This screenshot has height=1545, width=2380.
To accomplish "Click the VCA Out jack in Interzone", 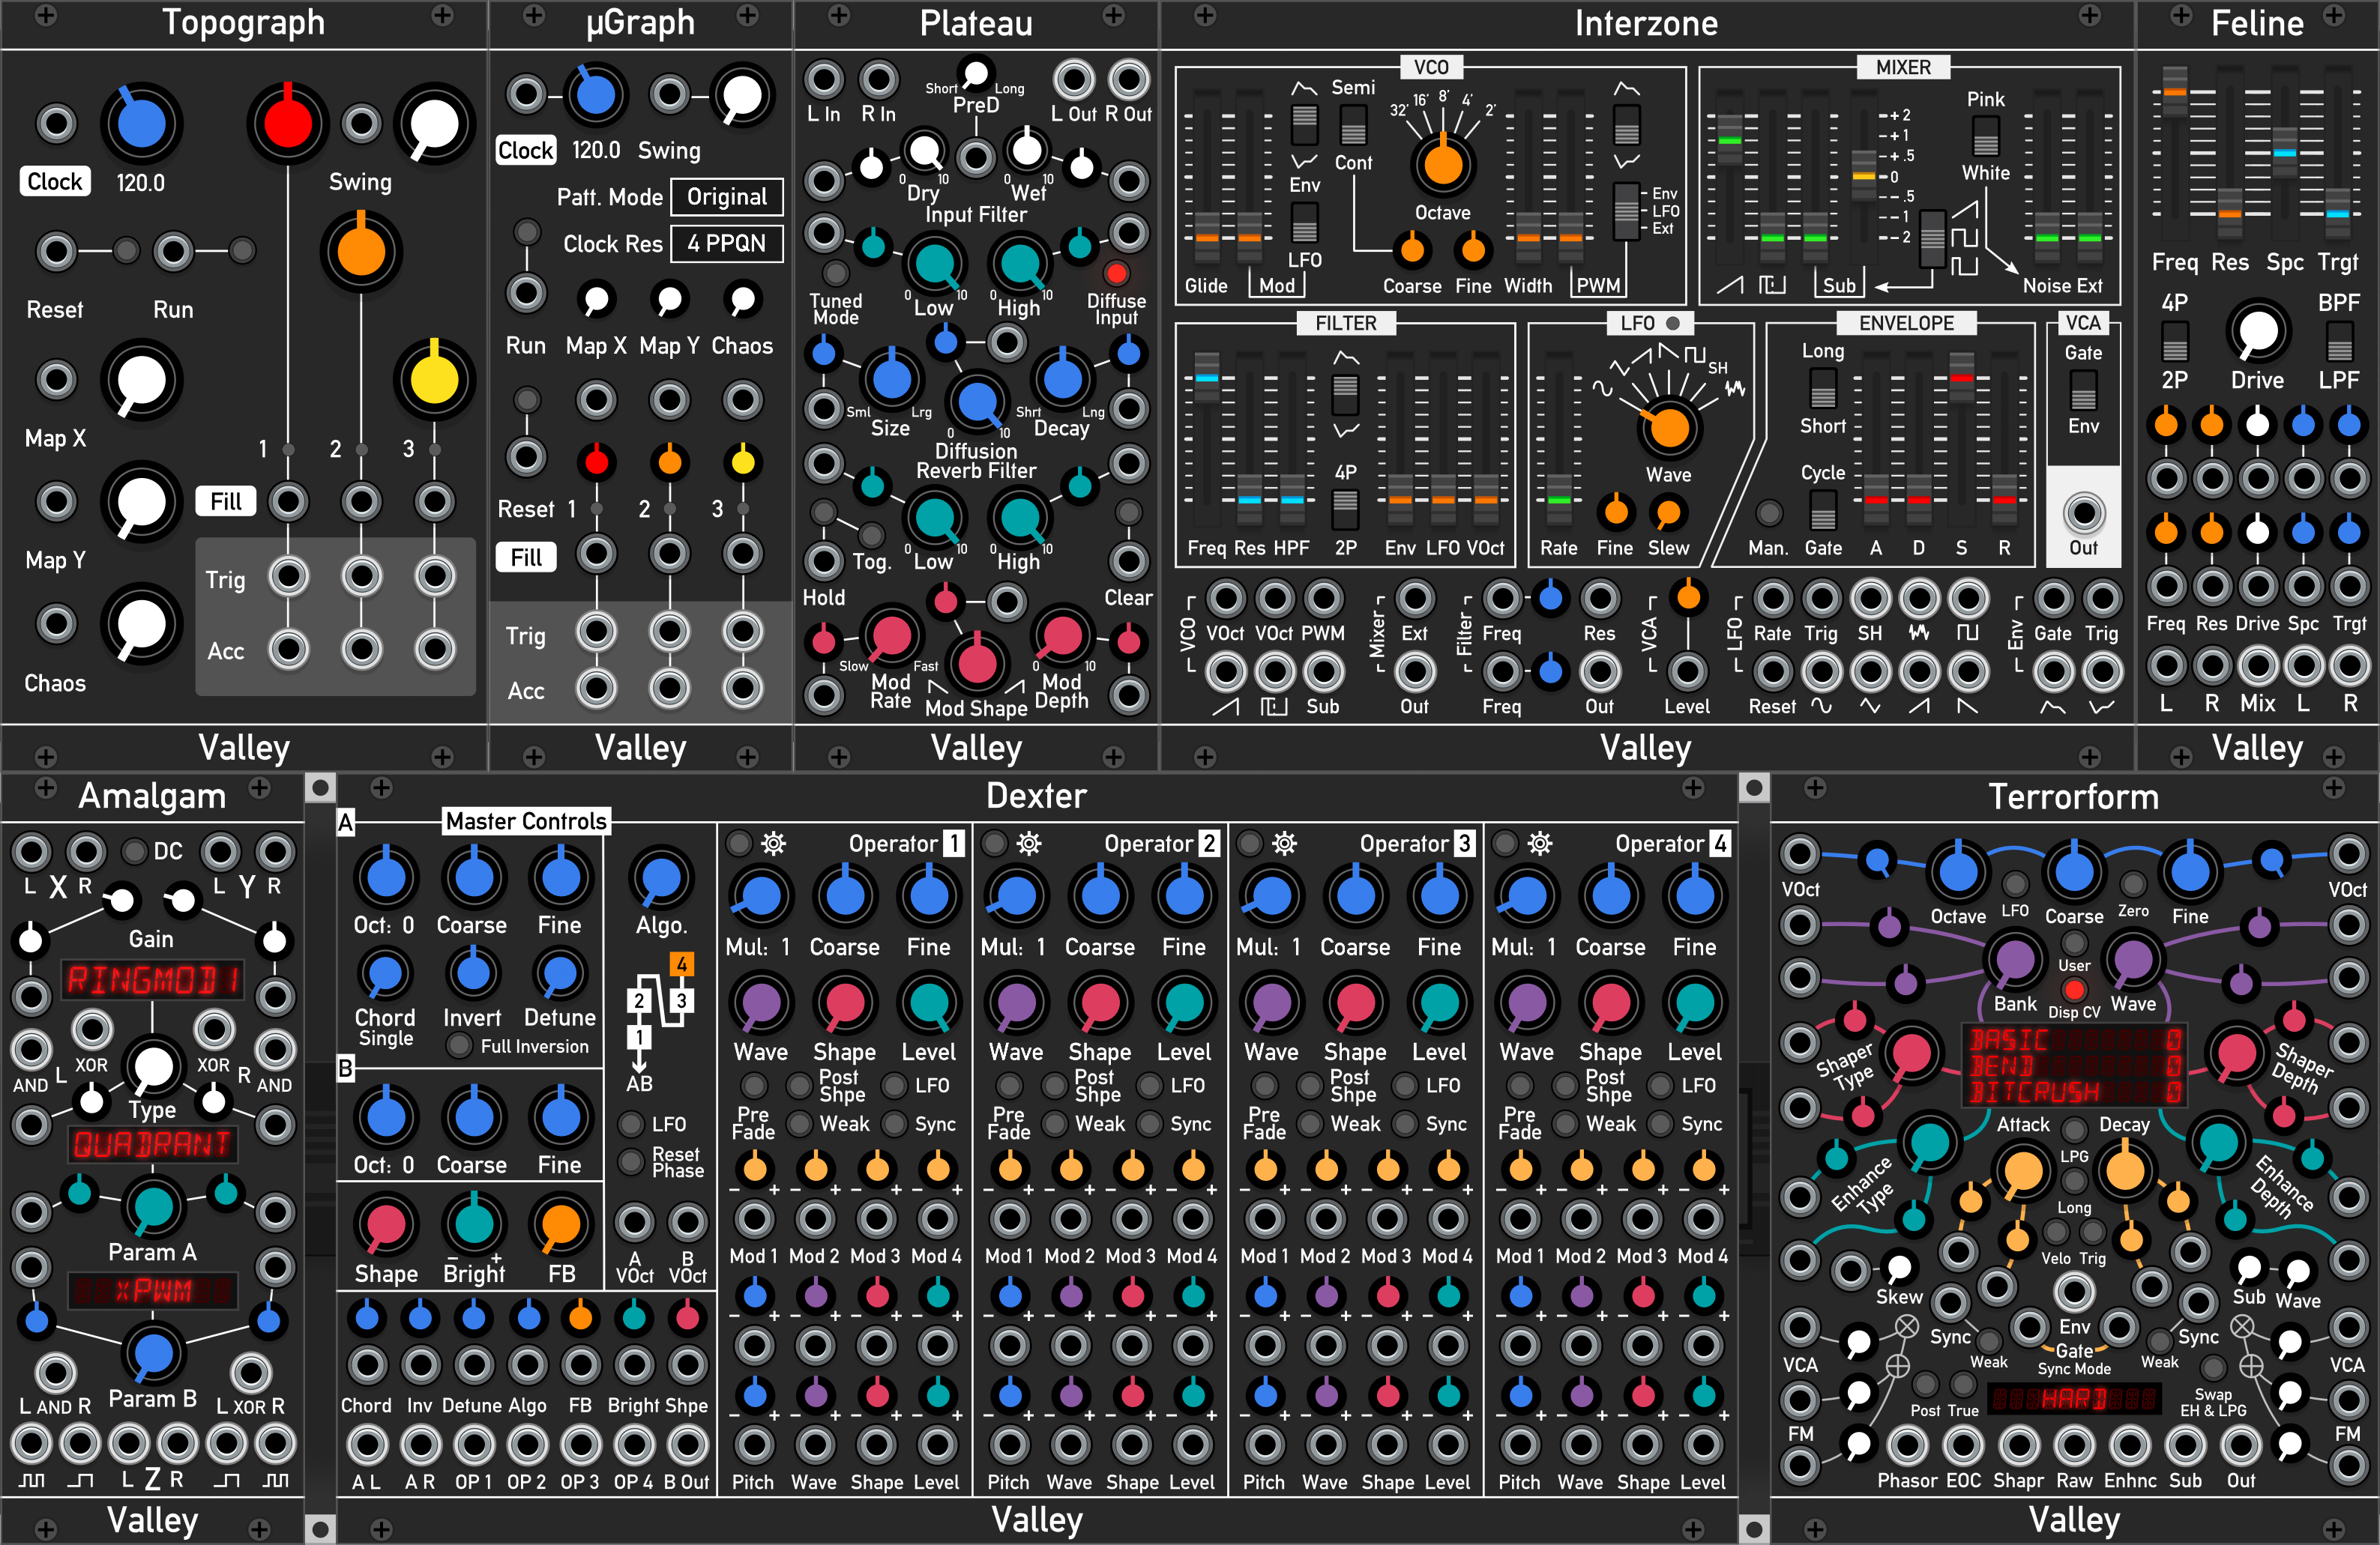I will point(2083,514).
